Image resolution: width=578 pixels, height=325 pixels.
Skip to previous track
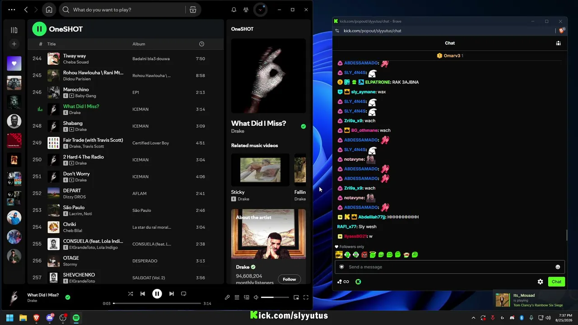pos(143,294)
